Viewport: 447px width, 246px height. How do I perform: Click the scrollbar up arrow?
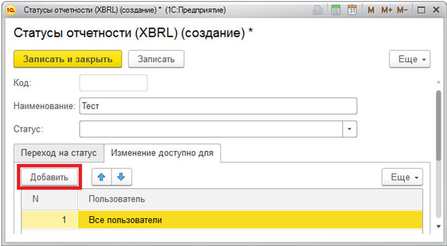pyautogui.click(x=439, y=83)
